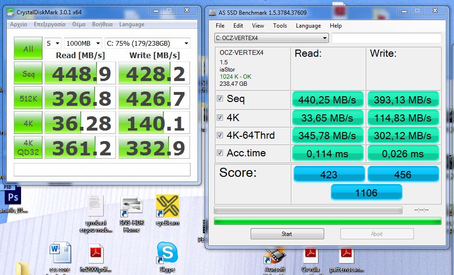Click the 4K-64Thrd write result 302,12 MB/s
This screenshot has height=275, width=454.
click(403, 135)
